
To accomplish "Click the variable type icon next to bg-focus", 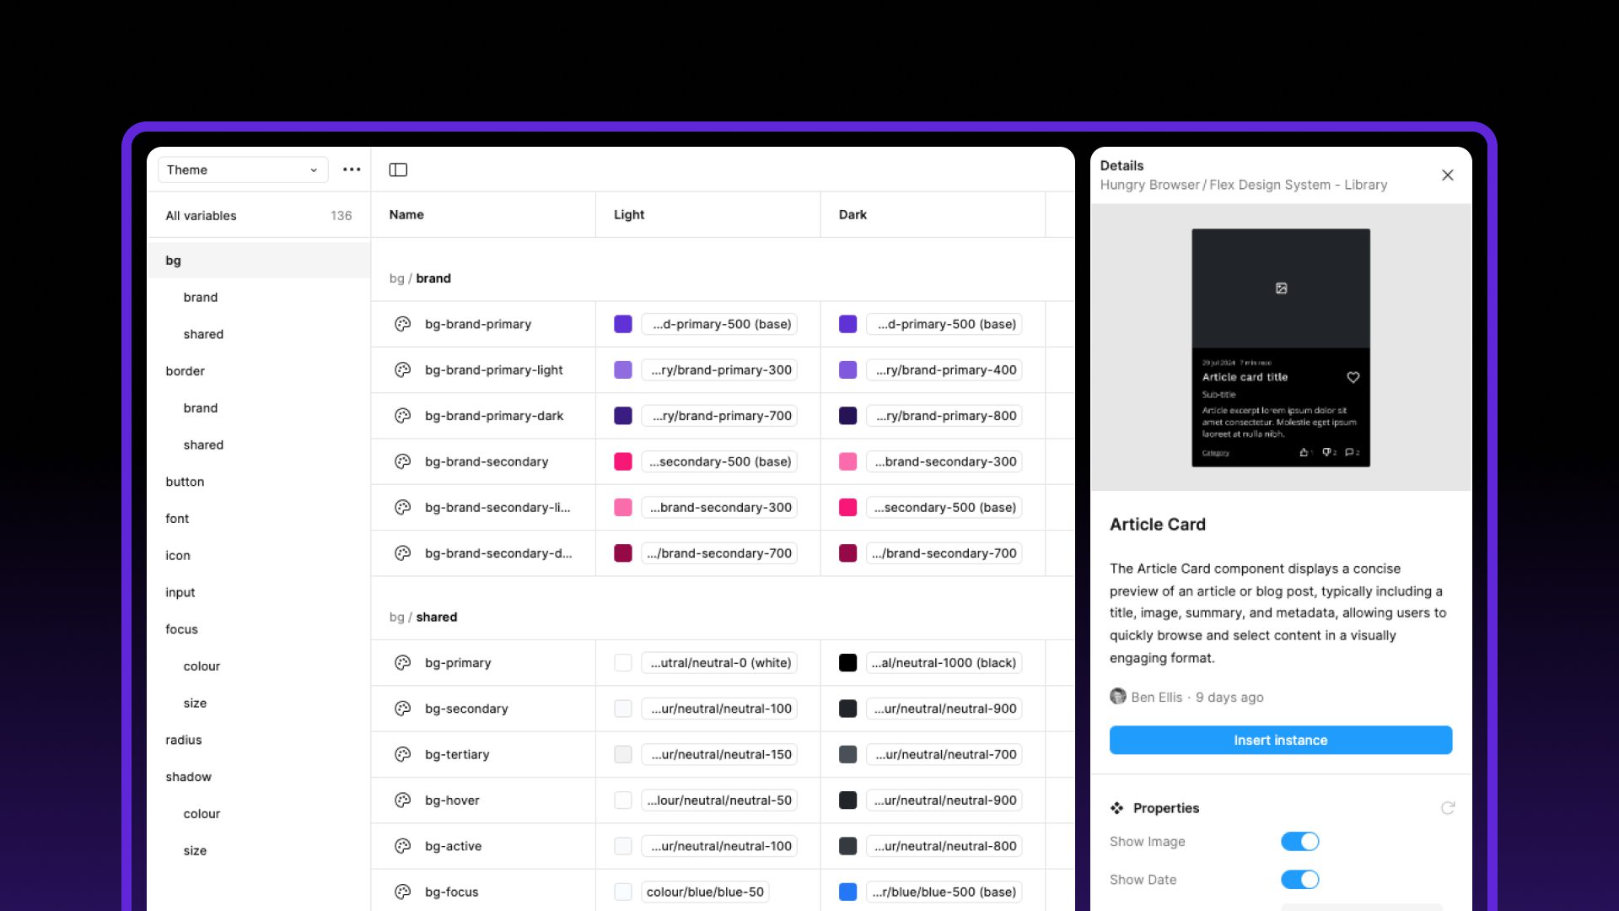I will 401,892.
